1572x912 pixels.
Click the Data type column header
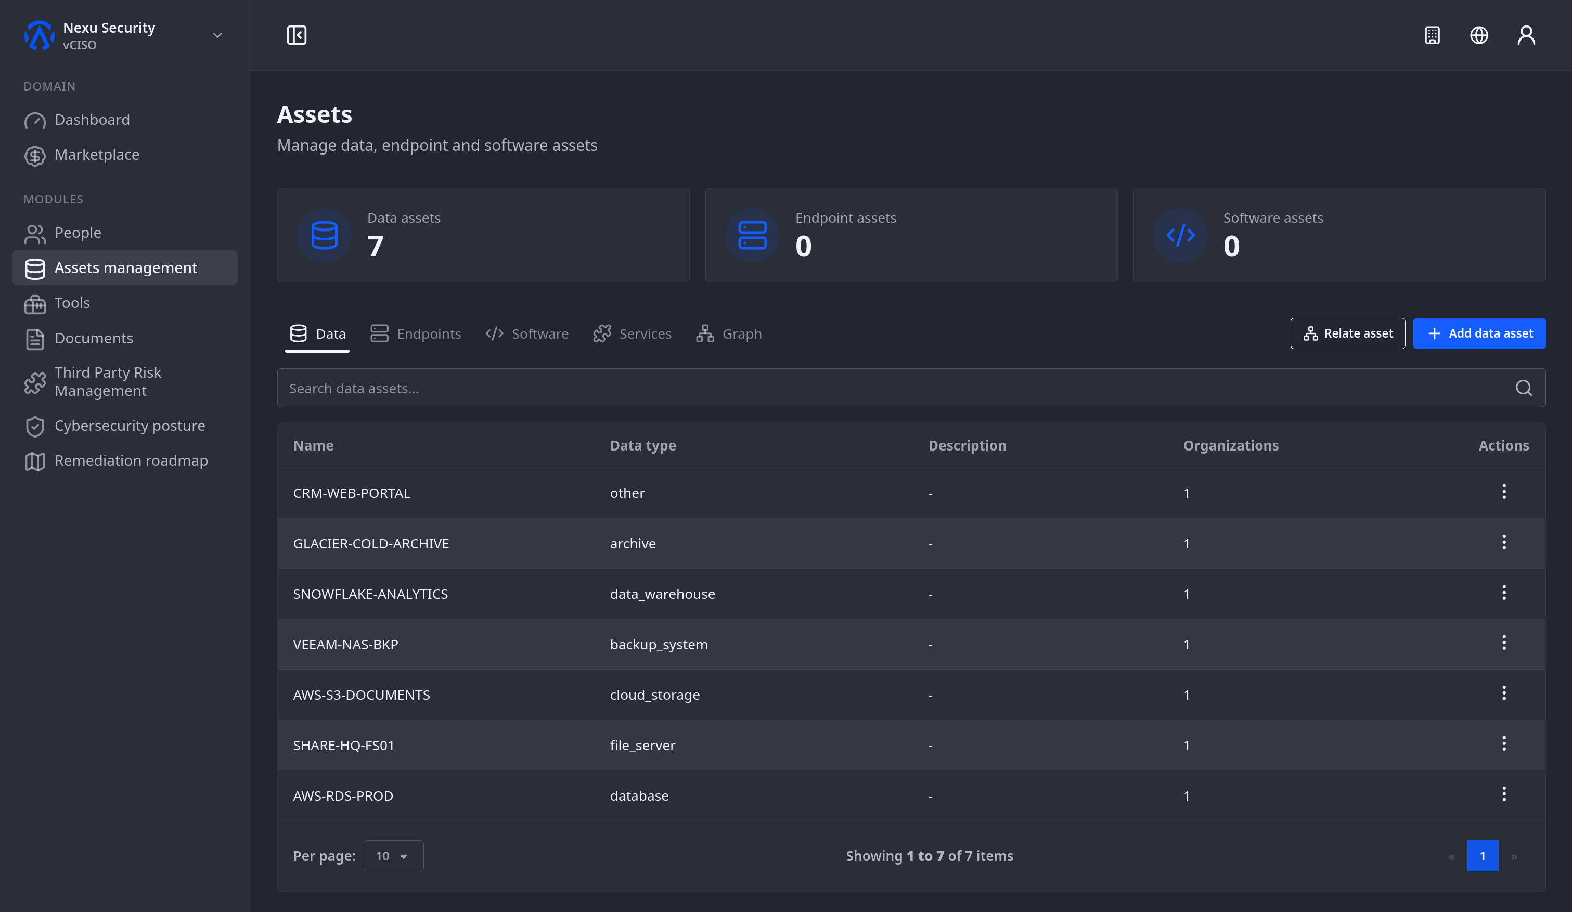[643, 445]
